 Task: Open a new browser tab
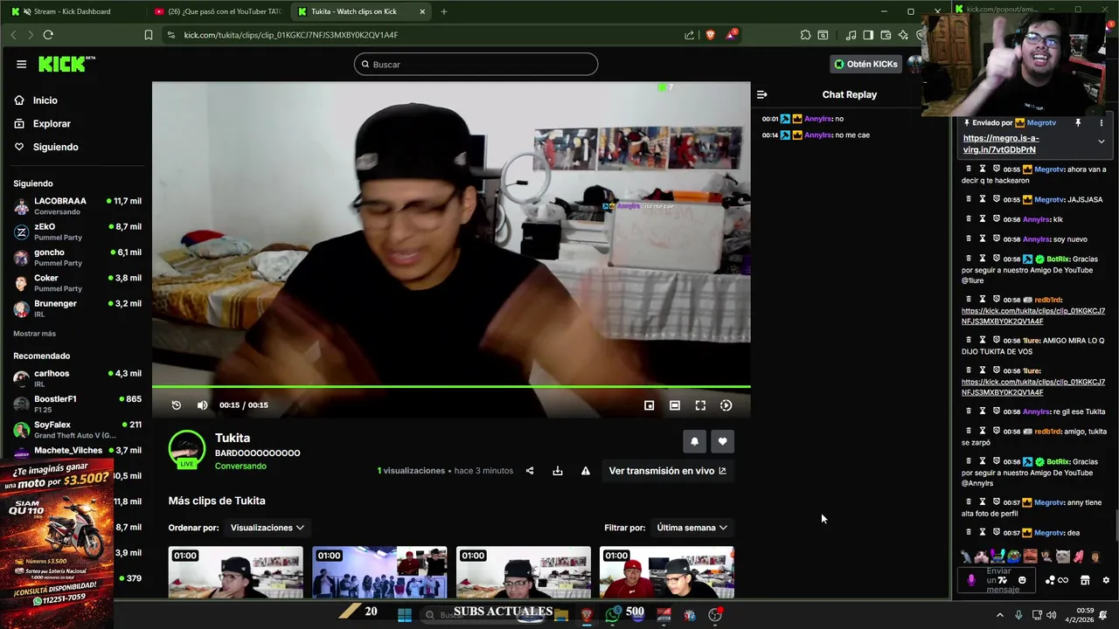pyautogui.click(x=443, y=11)
